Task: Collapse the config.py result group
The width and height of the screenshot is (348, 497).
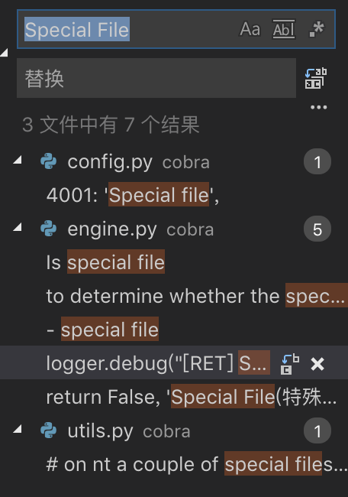Action: [x=18, y=160]
